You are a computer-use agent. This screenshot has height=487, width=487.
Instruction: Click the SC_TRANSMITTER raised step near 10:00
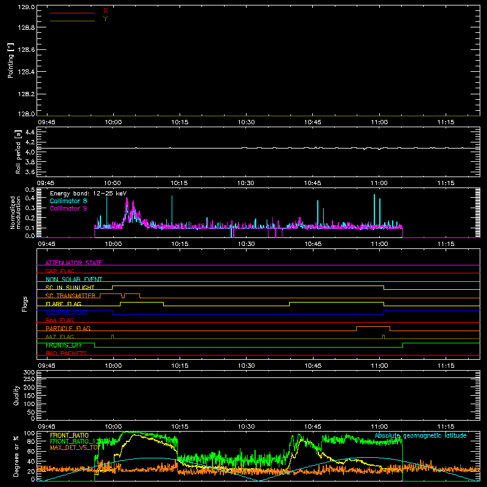(120, 294)
